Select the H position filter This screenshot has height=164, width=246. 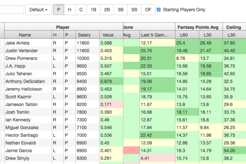70,10
